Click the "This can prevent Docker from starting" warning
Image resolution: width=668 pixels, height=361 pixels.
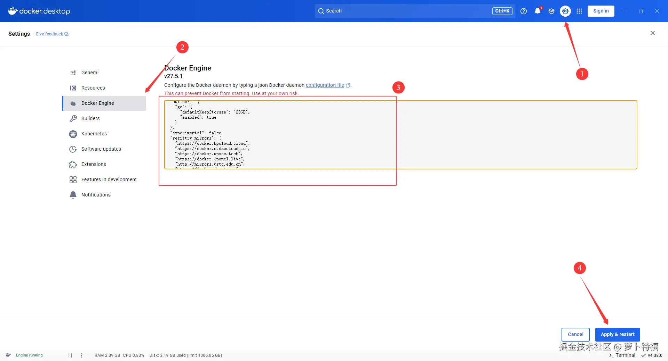click(x=231, y=93)
